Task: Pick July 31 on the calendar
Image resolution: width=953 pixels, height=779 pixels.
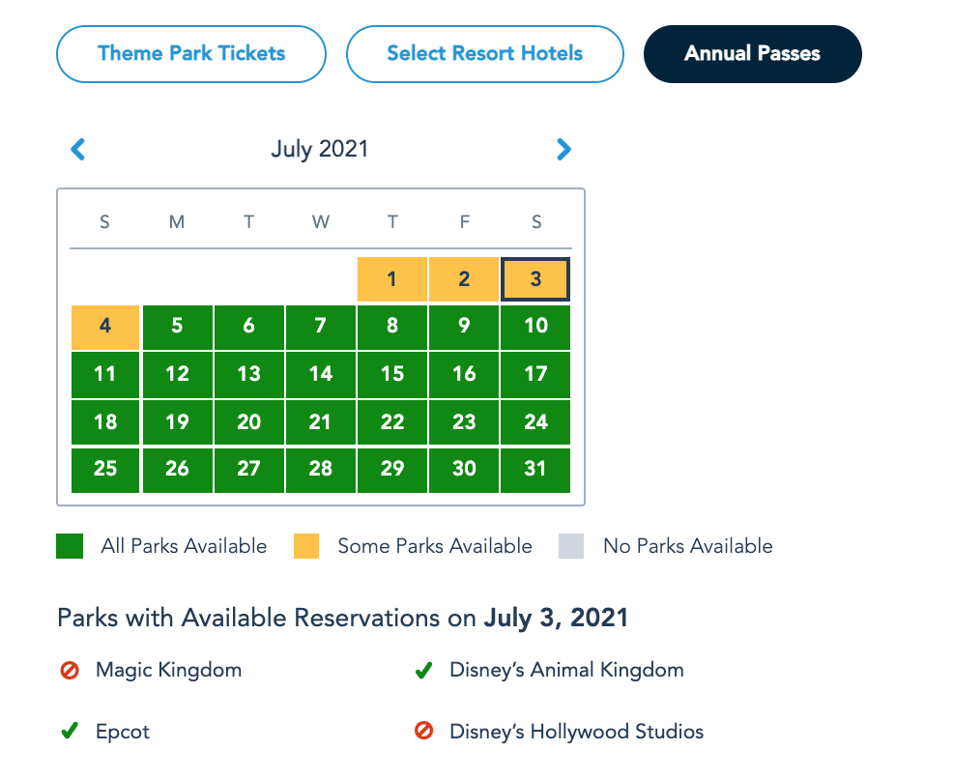Action: click(535, 469)
